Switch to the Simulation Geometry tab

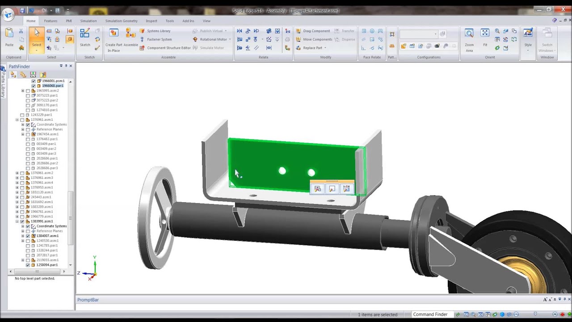(121, 21)
